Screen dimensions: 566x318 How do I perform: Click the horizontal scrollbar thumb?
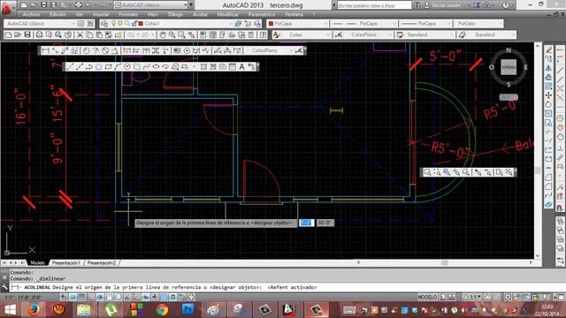445,263
